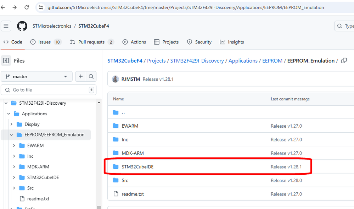Viewport: 354px width, 209px height.
Task: Open Inc folder in file list
Action: click(x=125, y=140)
